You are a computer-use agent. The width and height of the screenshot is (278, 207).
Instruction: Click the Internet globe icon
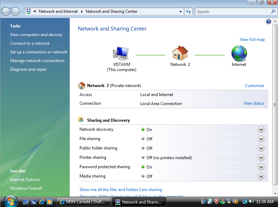coord(239,54)
